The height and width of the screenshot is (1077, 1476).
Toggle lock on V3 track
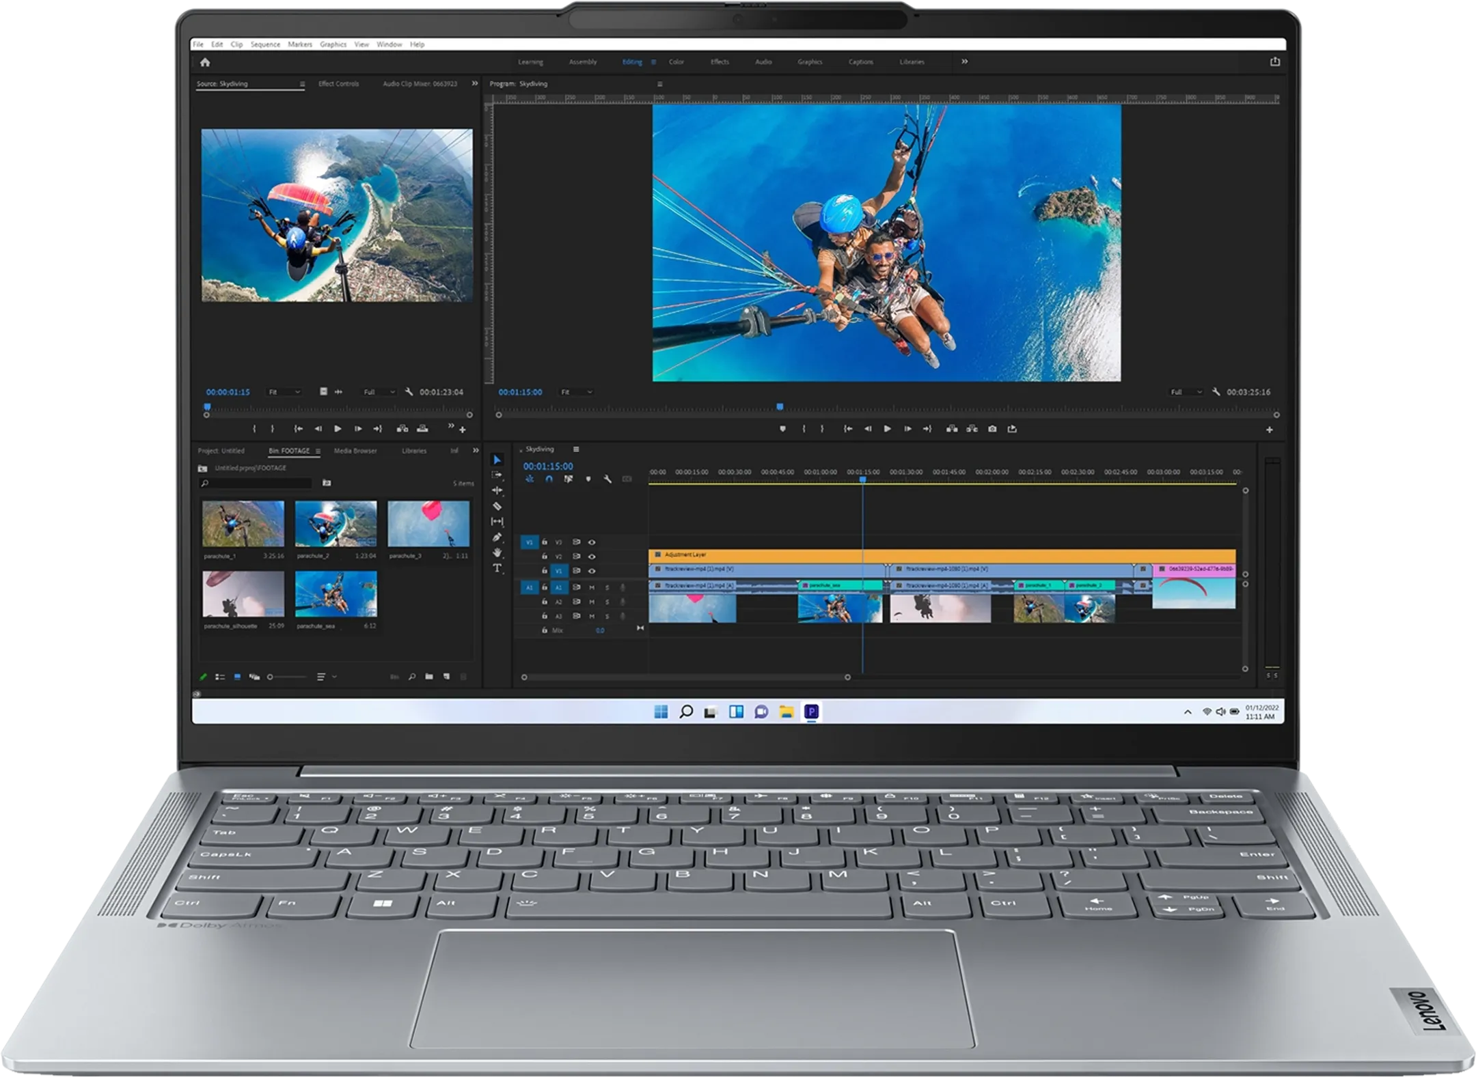[x=545, y=542]
